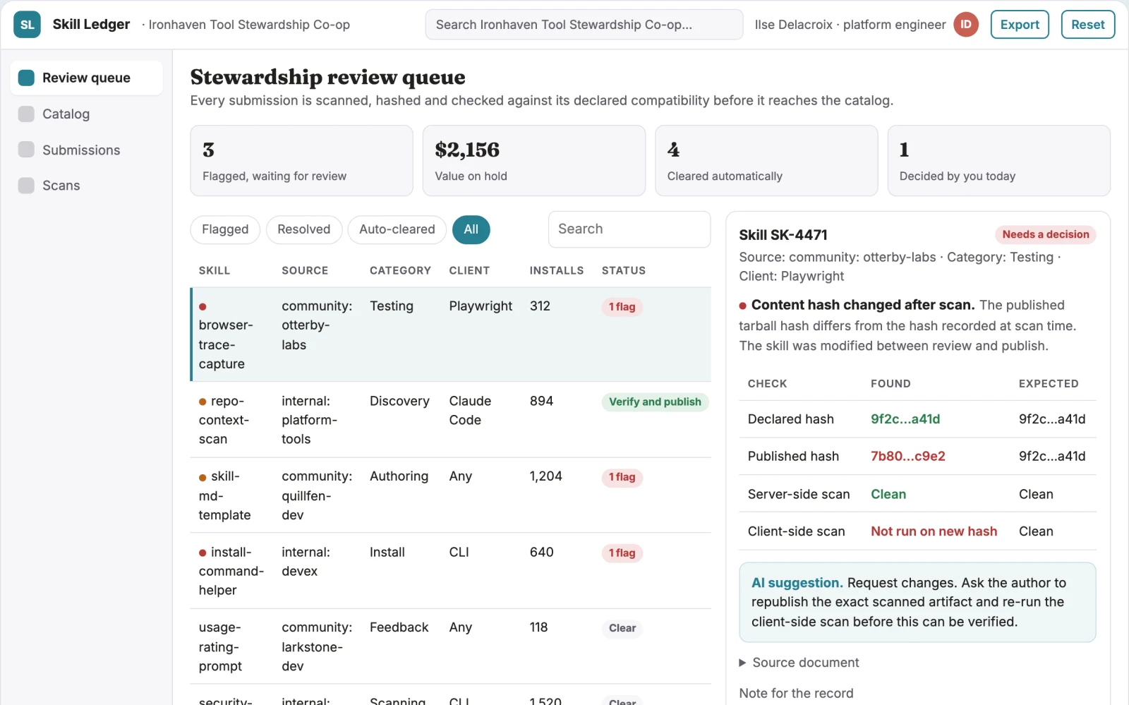Select the Flagged filter

coord(225,229)
